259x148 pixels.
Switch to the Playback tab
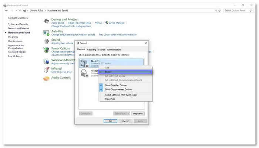coord(81,49)
